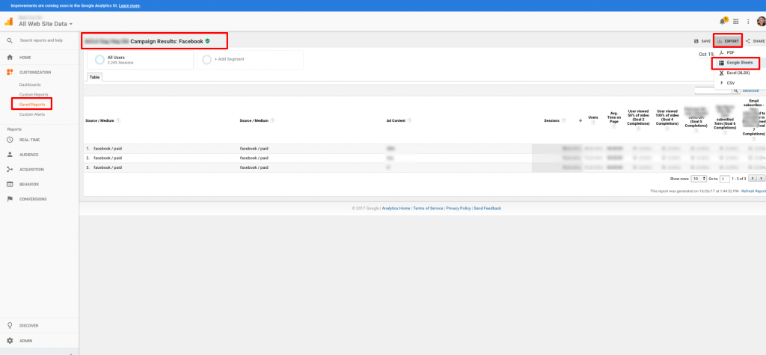
Task: Click row 1 facebook / paid source
Action: tap(108, 149)
